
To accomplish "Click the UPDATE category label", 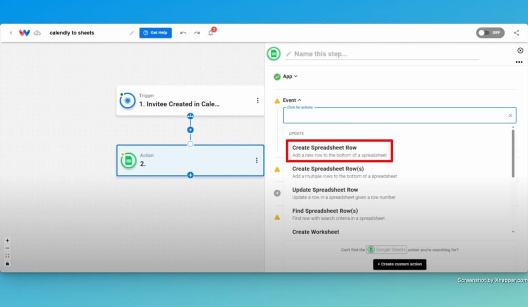I will tap(296, 133).
